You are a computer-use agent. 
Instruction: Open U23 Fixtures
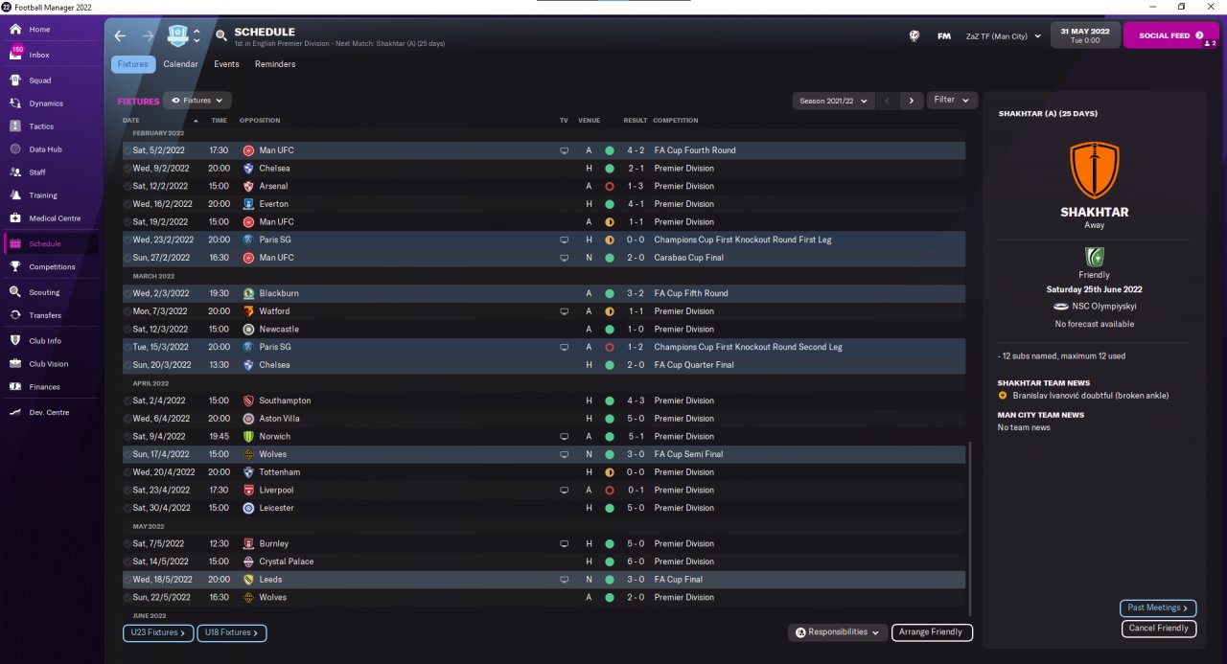tap(158, 632)
